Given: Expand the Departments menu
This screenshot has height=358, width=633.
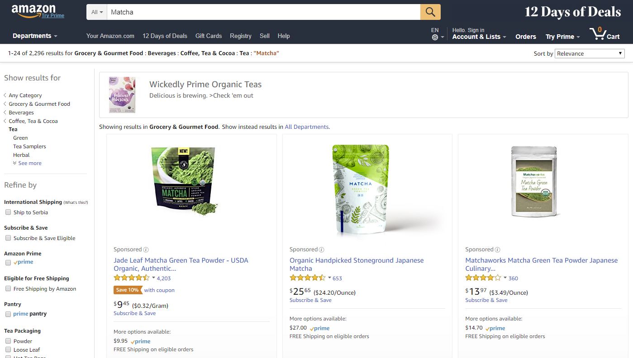Looking at the screenshot, I should tap(35, 36).
